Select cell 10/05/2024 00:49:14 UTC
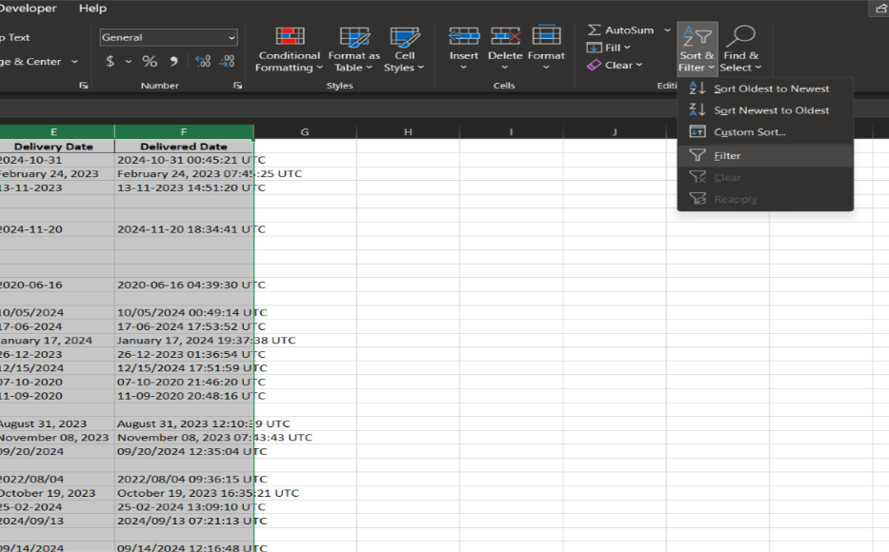Viewport: 889px width, 552px height. pos(184,312)
